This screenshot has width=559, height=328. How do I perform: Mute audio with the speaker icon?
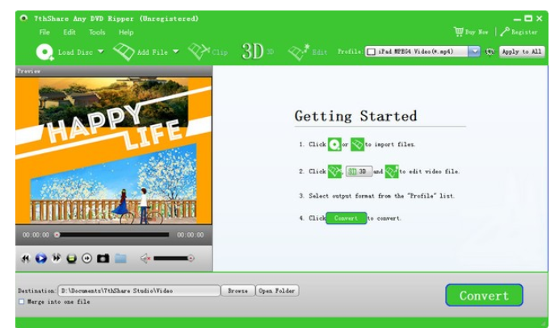(x=145, y=258)
